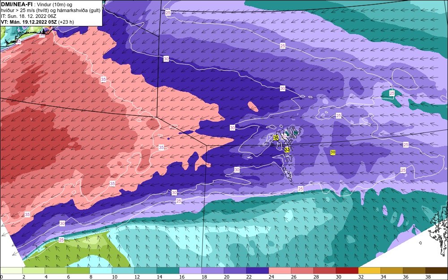The image size is (448, 280).
Task: Select the 14–16 m/s dark teal swatch
Action: tap(168, 271)
